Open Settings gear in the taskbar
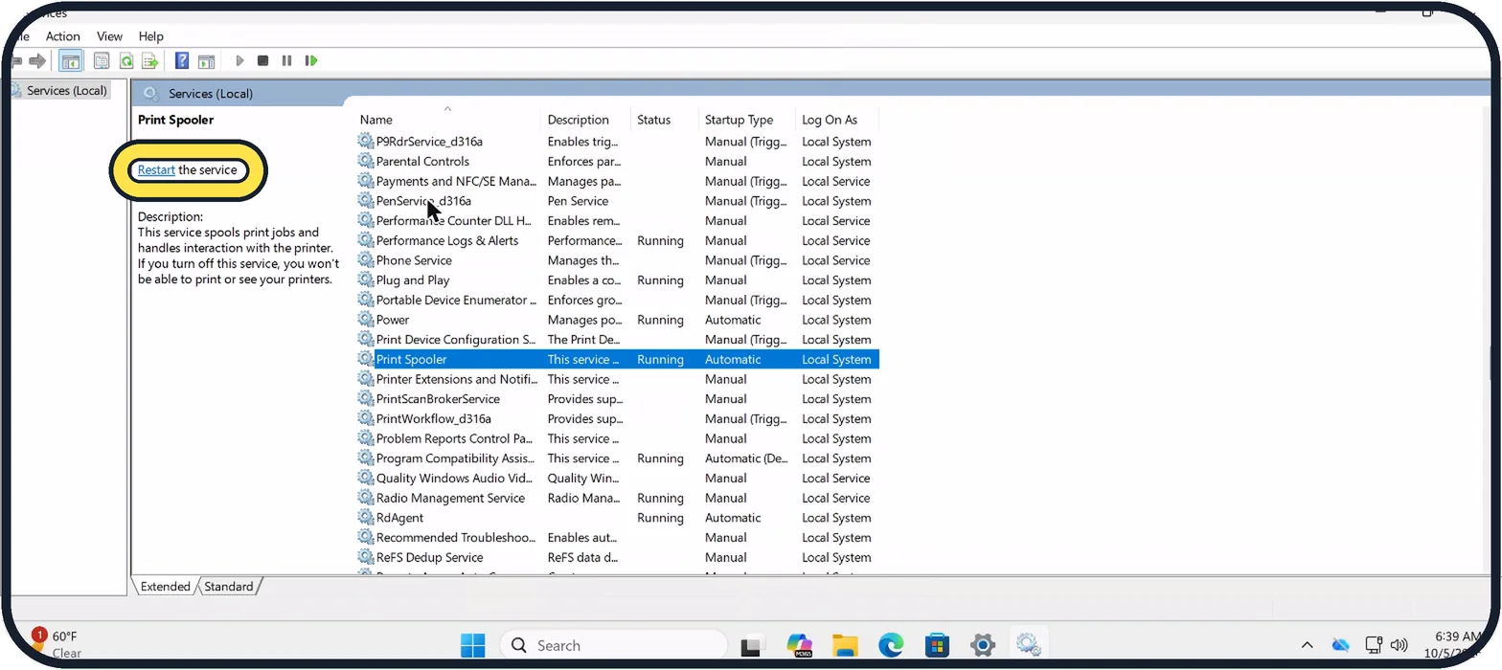 pos(983,645)
